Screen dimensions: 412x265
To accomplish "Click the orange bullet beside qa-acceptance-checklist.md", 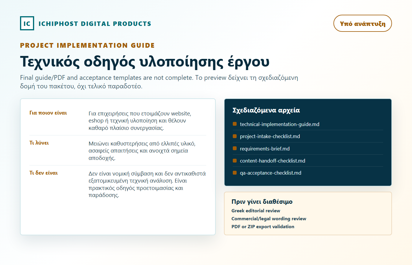I will (235, 173).
